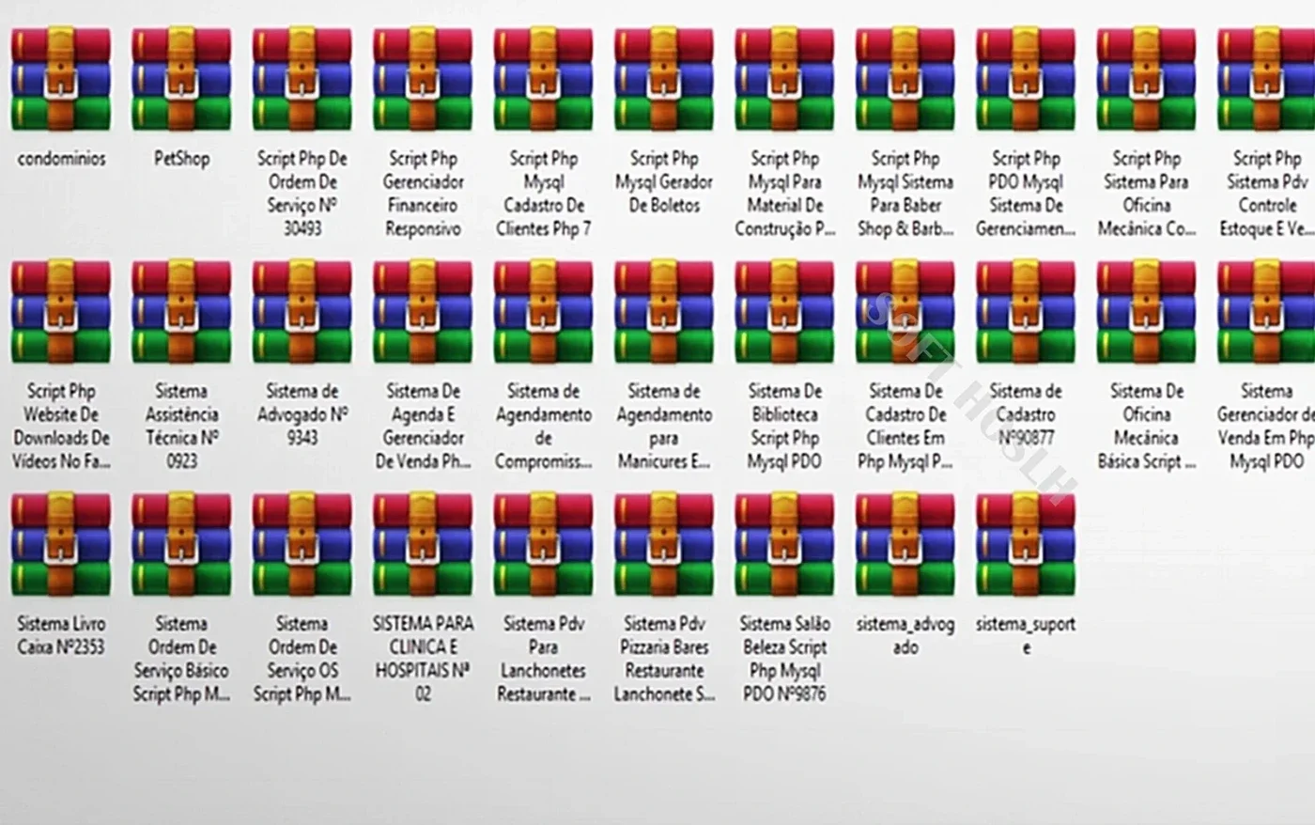Click the 'PetShop' file name label
The height and width of the screenshot is (825, 1315).
[181, 159]
